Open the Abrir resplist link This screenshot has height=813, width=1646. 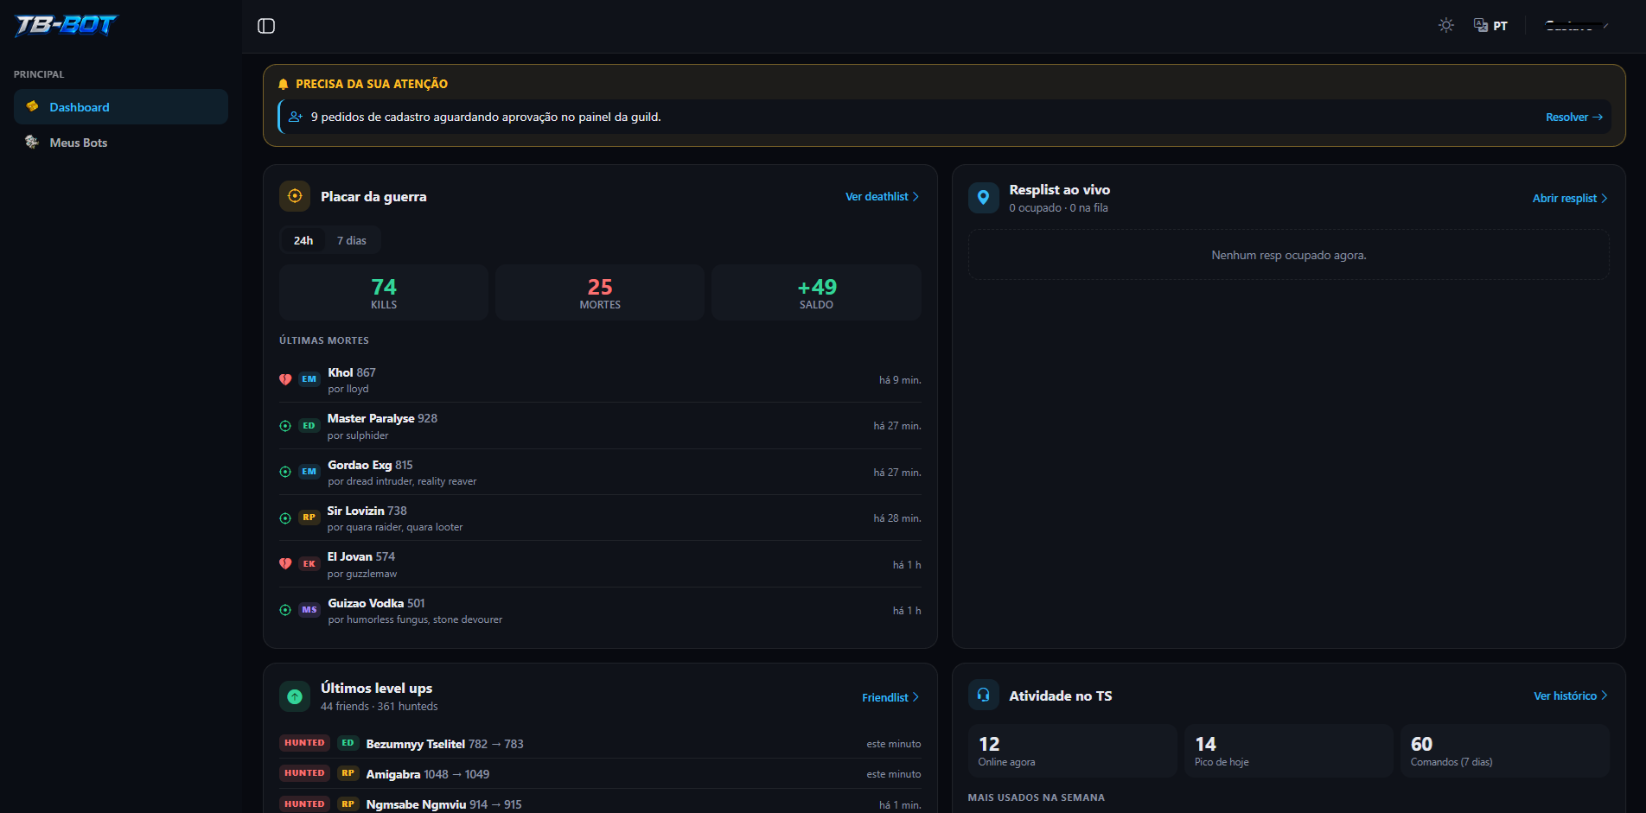1570,199
